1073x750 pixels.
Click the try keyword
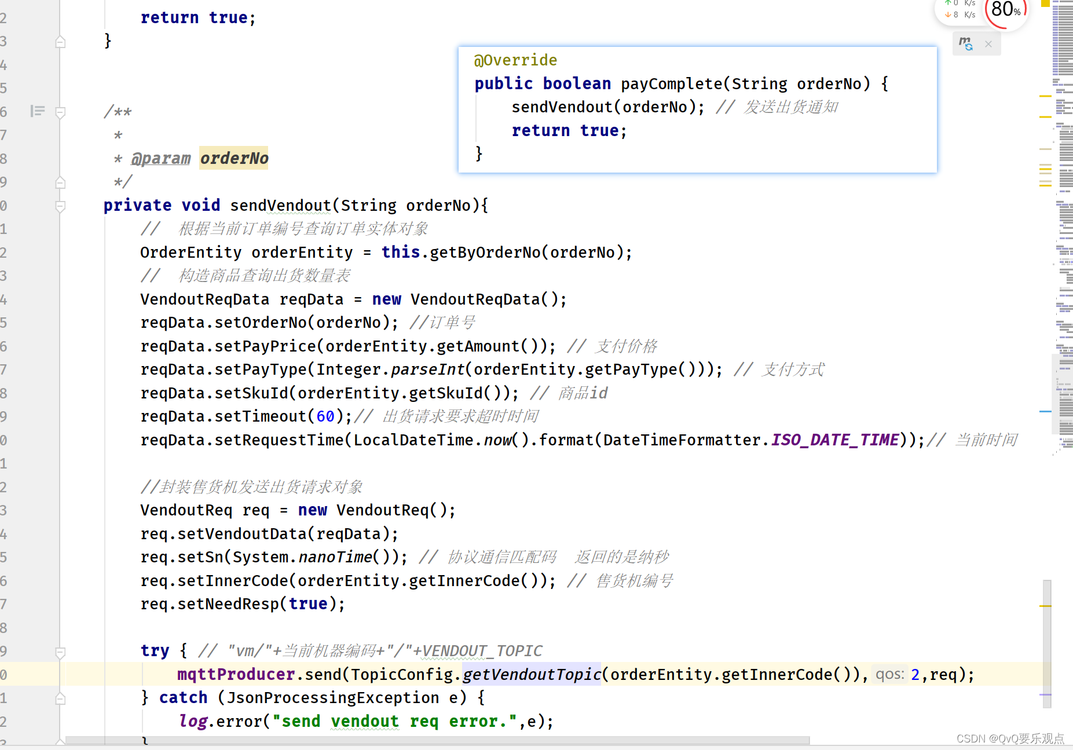point(155,651)
